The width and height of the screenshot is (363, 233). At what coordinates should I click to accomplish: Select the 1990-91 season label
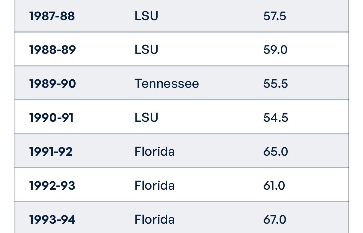point(51,118)
